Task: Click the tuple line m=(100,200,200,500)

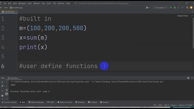Action: pos(53,28)
